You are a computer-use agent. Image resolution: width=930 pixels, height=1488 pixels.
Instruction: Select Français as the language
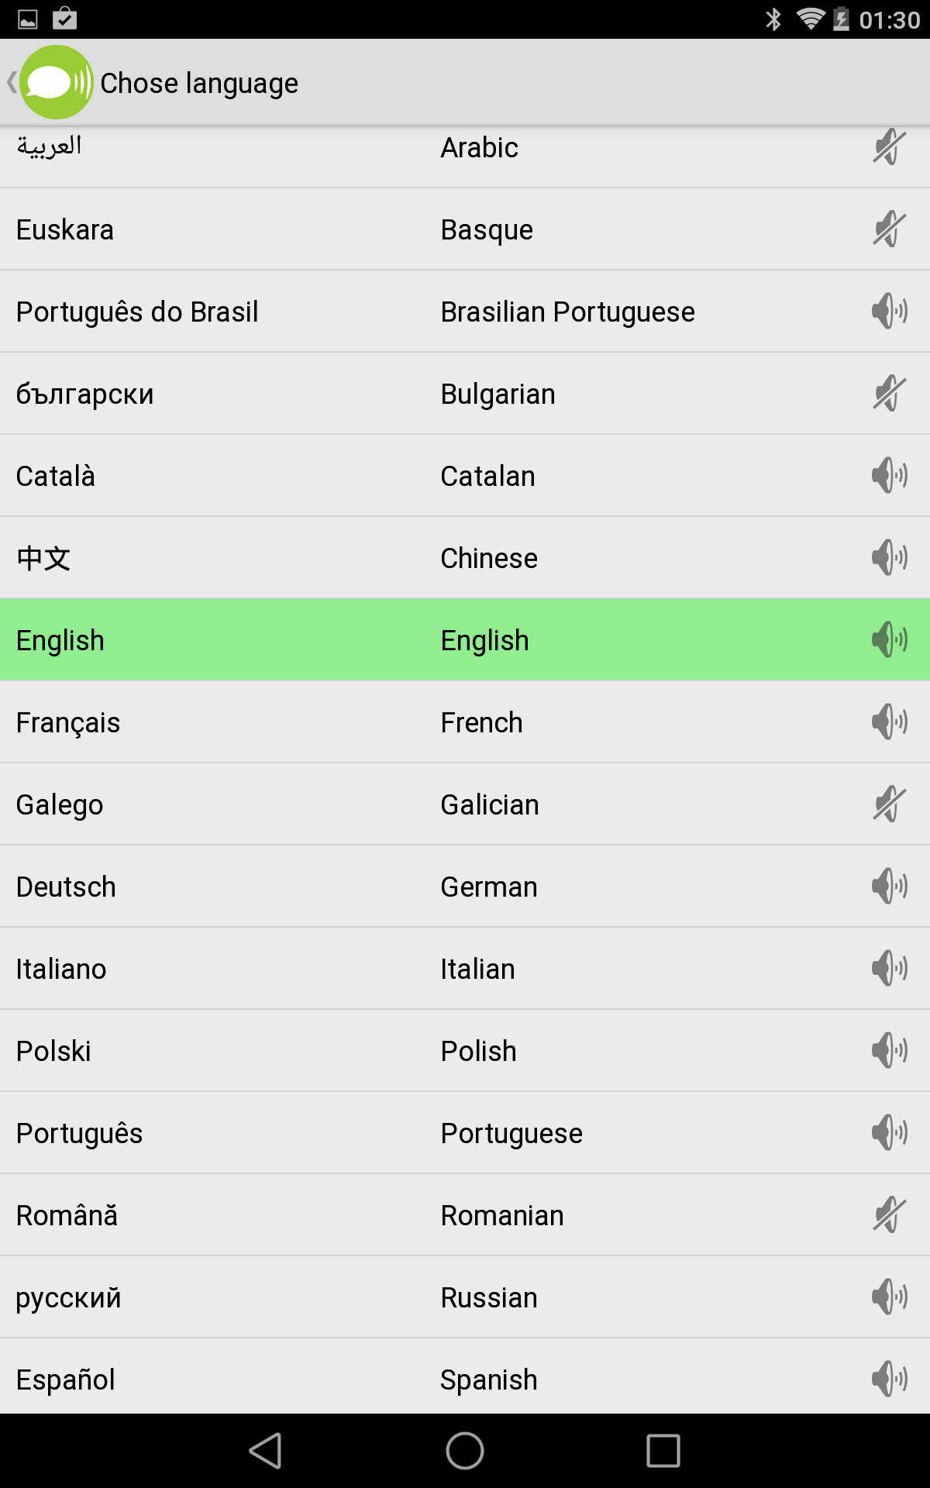(x=68, y=722)
